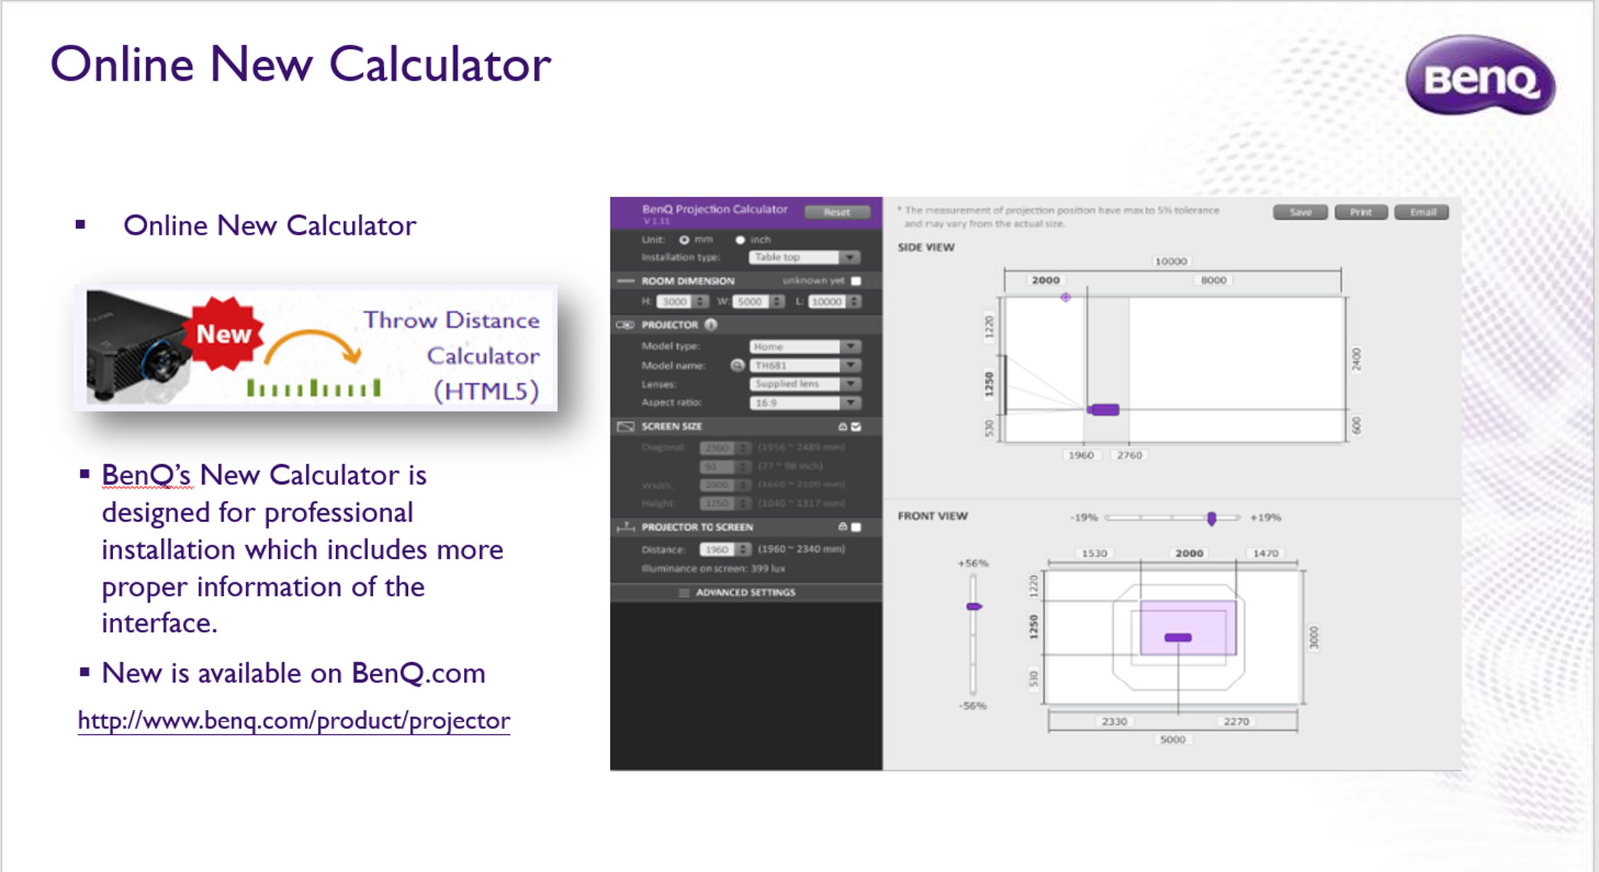
Task: Click the '2760' distance label in the side view
Action: pos(1130,455)
